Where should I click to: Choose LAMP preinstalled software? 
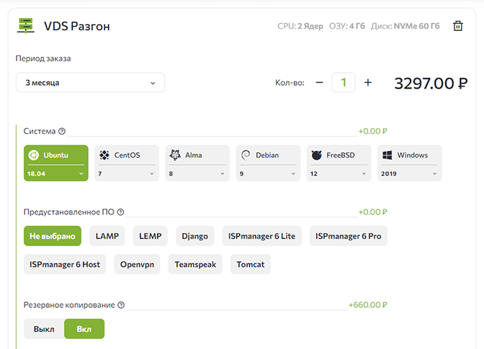pyautogui.click(x=107, y=236)
